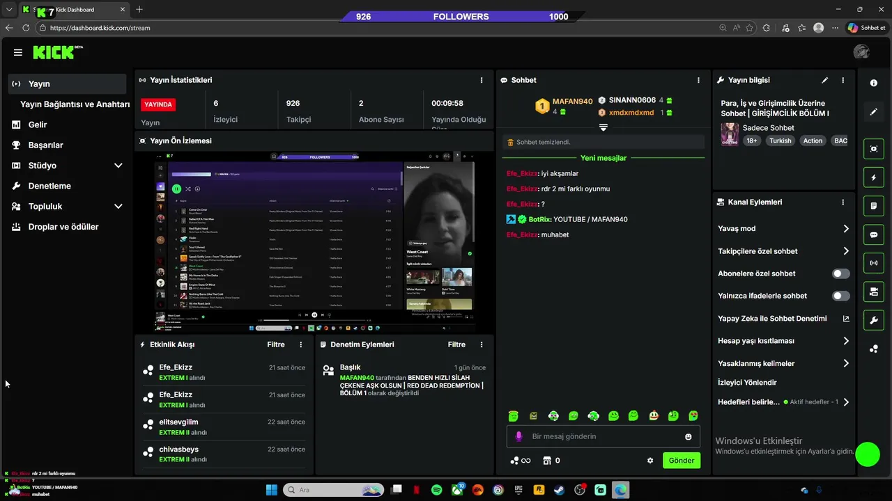The height and width of the screenshot is (501, 892).
Task: Open Kanal Eylemleri three-dot menu
Action: pos(843,202)
